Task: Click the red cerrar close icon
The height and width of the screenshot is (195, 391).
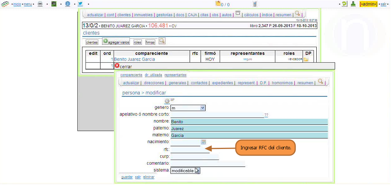Action: pyautogui.click(x=117, y=66)
